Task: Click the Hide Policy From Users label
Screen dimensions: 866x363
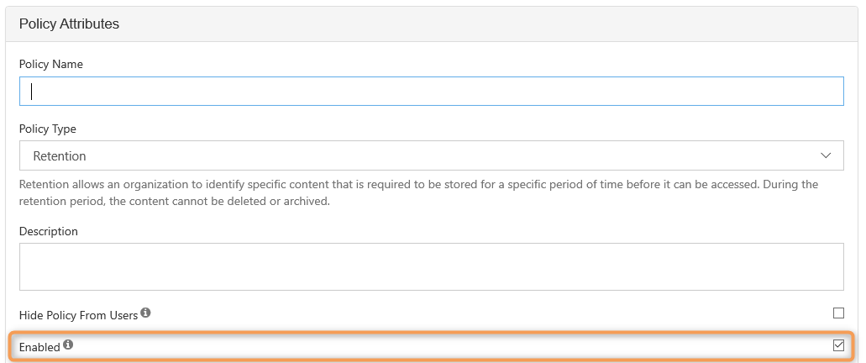Action: click(x=78, y=315)
